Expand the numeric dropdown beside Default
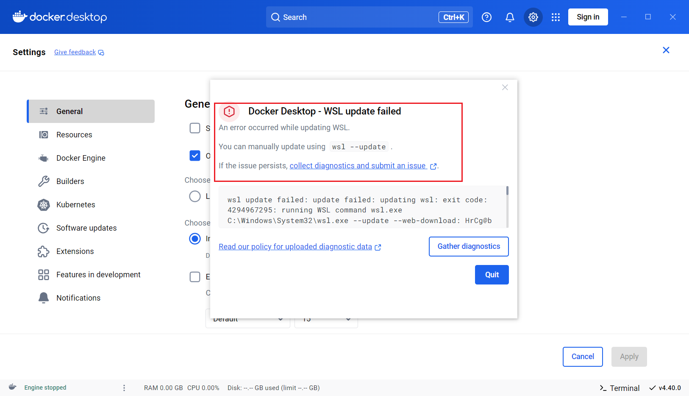This screenshot has height=396, width=689. point(326,319)
